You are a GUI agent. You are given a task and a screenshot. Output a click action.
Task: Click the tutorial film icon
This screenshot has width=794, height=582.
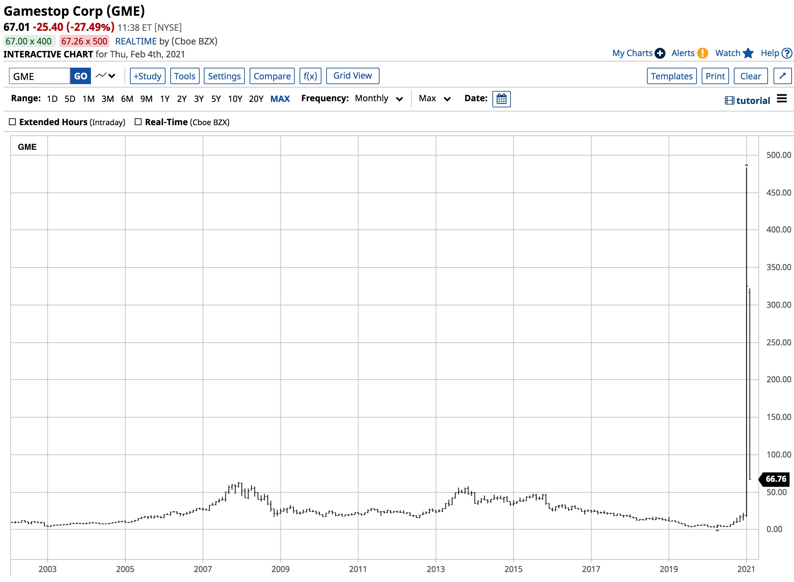[729, 101]
